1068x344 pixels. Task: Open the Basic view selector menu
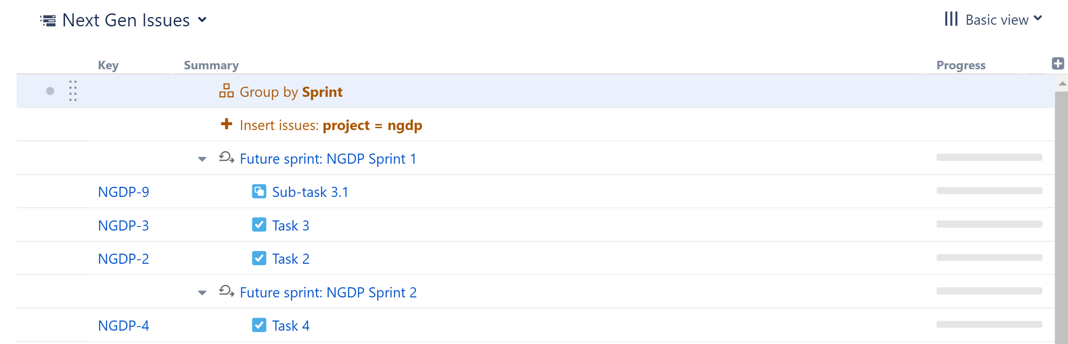[997, 19]
